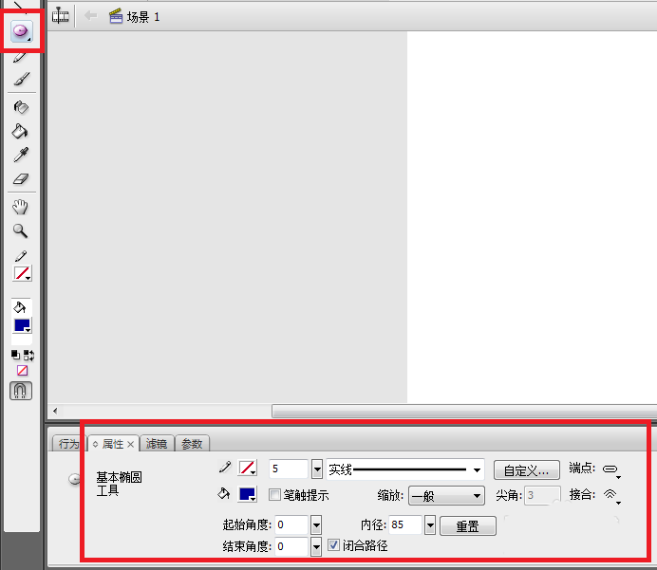
Task: Switch to the 行为 tab
Action: 69,444
